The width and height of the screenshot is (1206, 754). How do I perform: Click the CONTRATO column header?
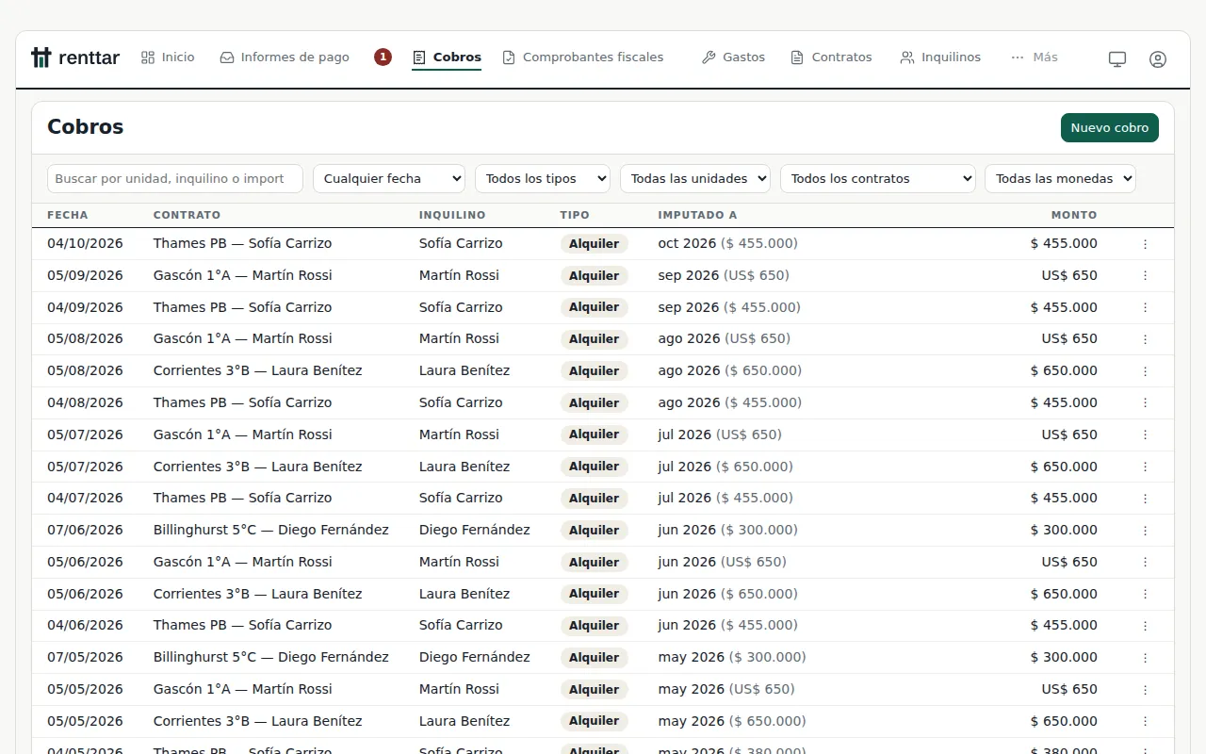coord(187,215)
